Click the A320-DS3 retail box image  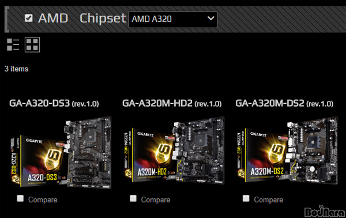(39, 161)
